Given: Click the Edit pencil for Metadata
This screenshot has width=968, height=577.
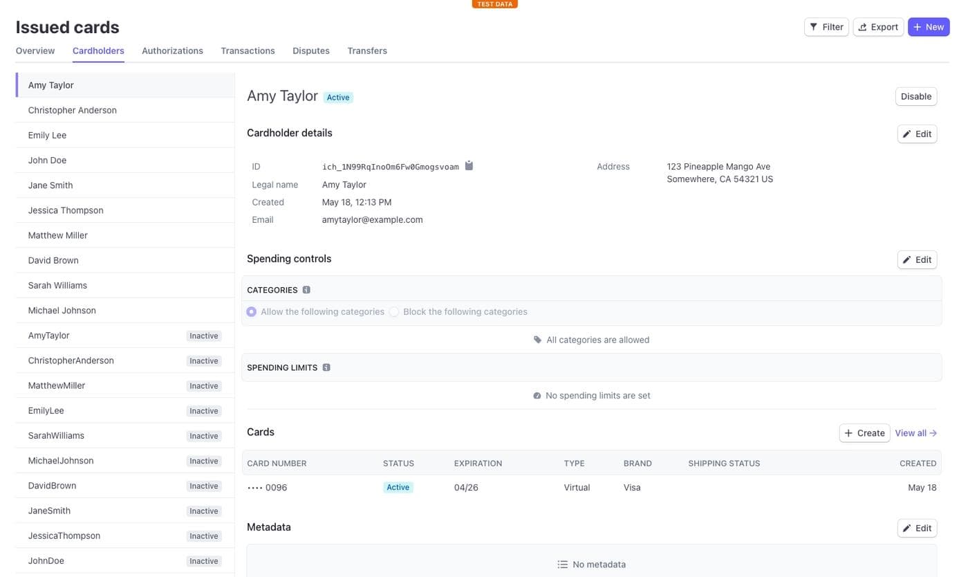Looking at the screenshot, I should (906, 527).
